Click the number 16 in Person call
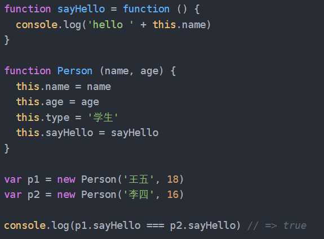Screen dimensions: 324x239 coord(172,195)
